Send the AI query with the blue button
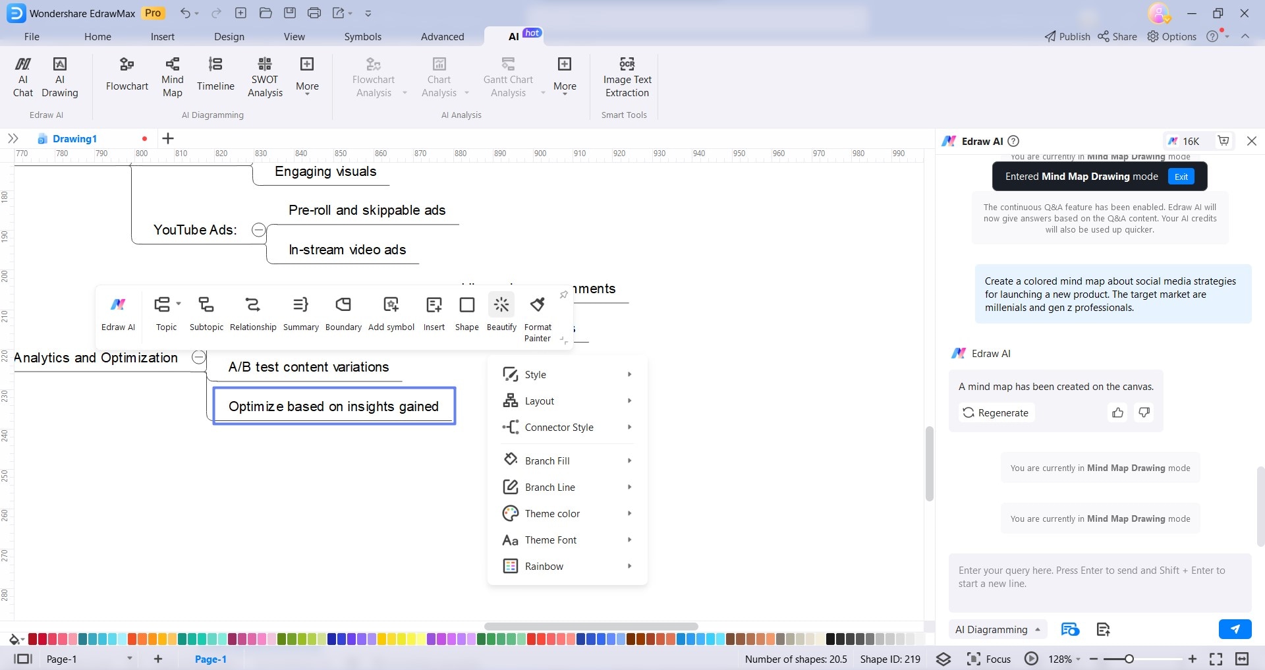1265x670 pixels. pos(1235,629)
